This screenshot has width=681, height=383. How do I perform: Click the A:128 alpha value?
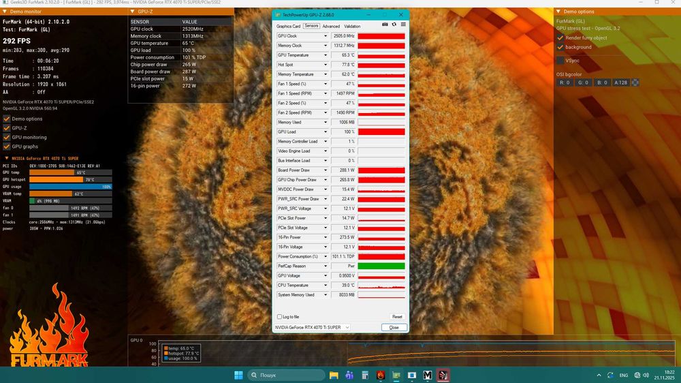pyautogui.click(x=620, y=82)
